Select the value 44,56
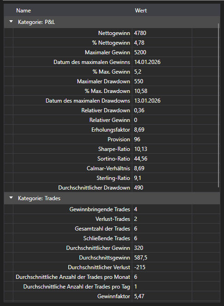 pos(141,159)
